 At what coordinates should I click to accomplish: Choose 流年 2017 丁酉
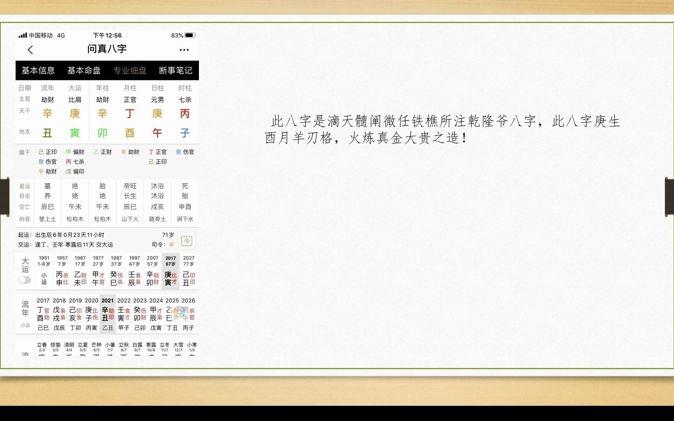tap(43, 314)
